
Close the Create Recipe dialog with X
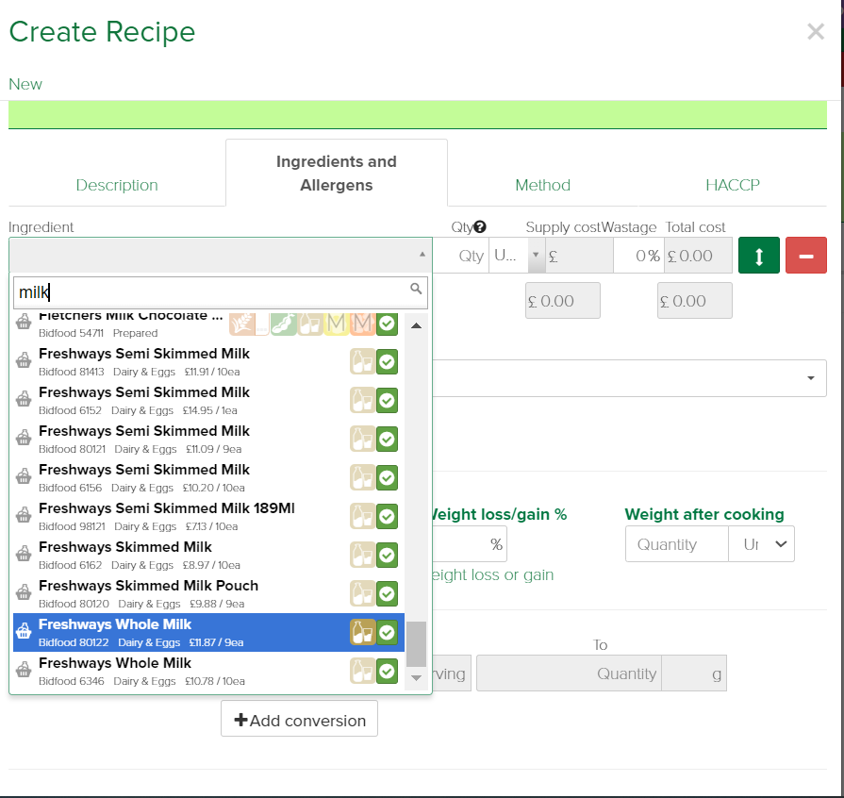tap(816, 32)
